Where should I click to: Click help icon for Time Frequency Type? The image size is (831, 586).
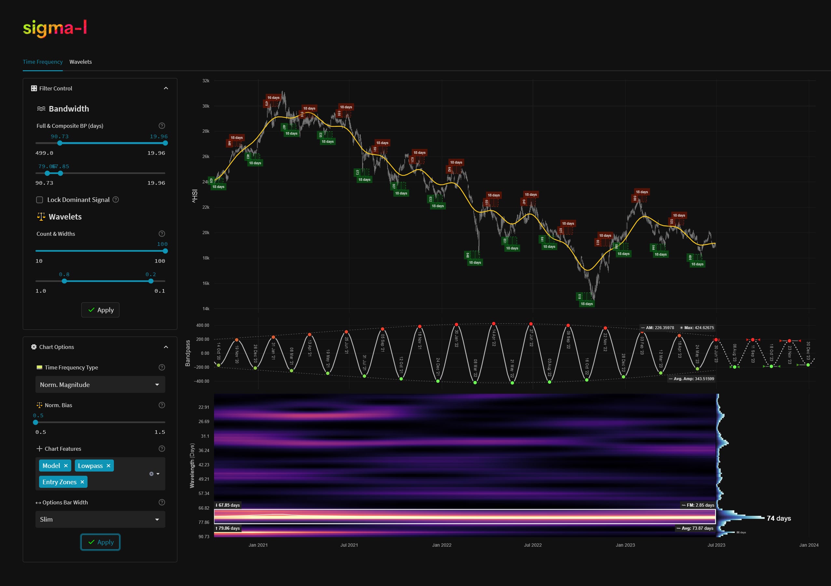click(x=162, y=367)
